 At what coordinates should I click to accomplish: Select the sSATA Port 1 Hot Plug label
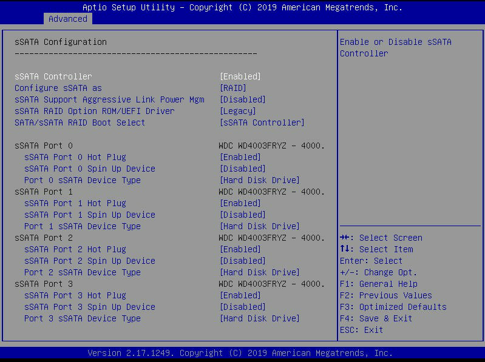[x=75, y=203]
